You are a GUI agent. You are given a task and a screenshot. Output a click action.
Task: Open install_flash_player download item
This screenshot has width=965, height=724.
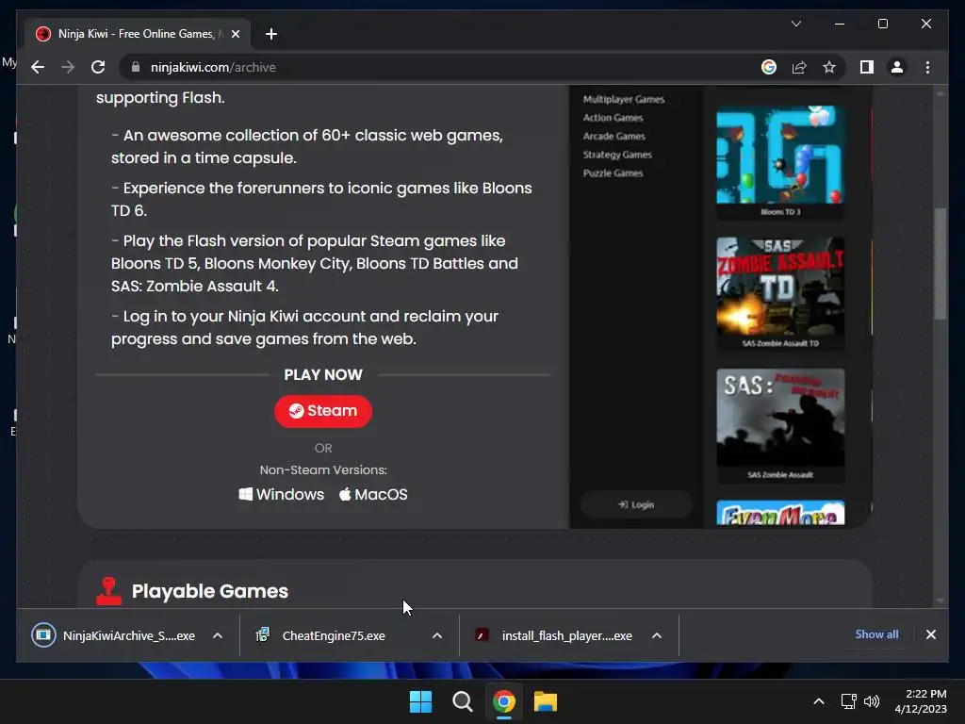pyautogui.click(x=554, y=635)
